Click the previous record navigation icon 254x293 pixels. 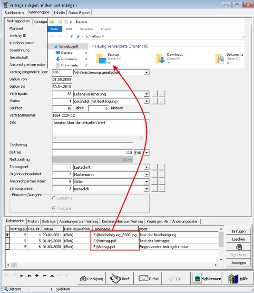(14, 276)
